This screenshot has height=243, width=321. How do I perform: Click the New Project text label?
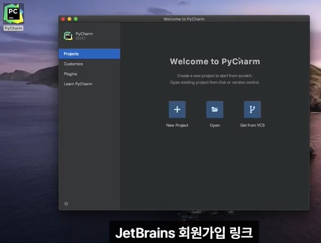point(177,125)
